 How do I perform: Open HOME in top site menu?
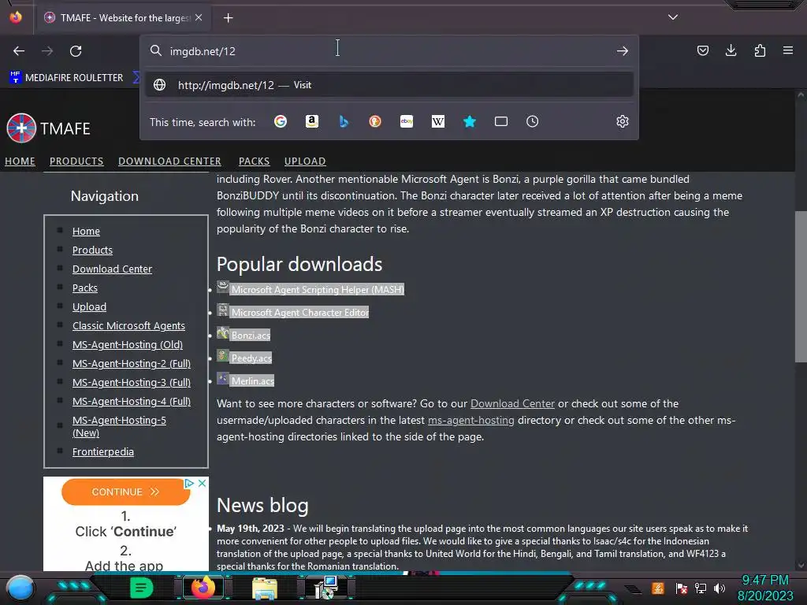(x=20, y=161)
